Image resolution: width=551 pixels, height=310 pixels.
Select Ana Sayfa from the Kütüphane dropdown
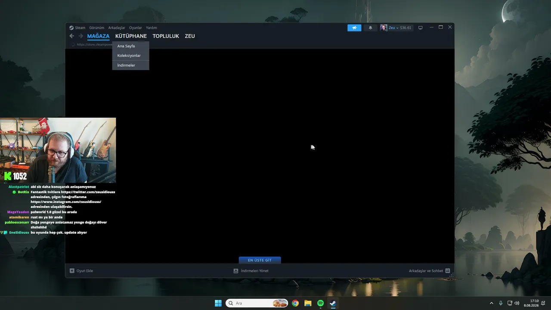(130, 46)
